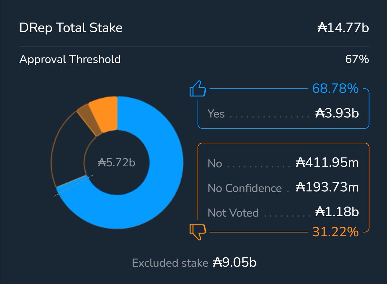Image resolution: width=387 pixels, height=284 pixels.
Task: Click the Excluded stake ₳9.05b text
Action: click(x=194, y=263)
